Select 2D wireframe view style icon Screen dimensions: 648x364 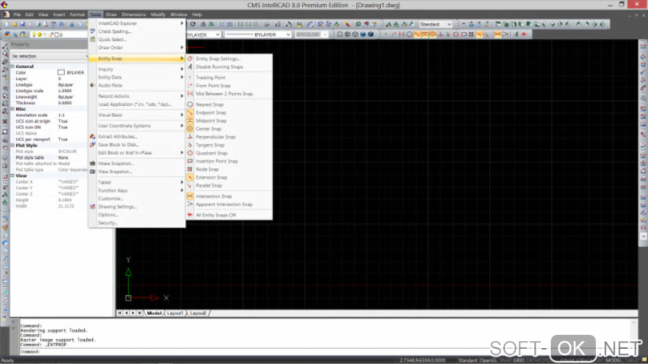(340, 35)
